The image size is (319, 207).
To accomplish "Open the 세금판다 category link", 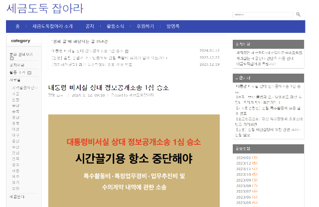I will pyautogui.click(x=17, y=197).
